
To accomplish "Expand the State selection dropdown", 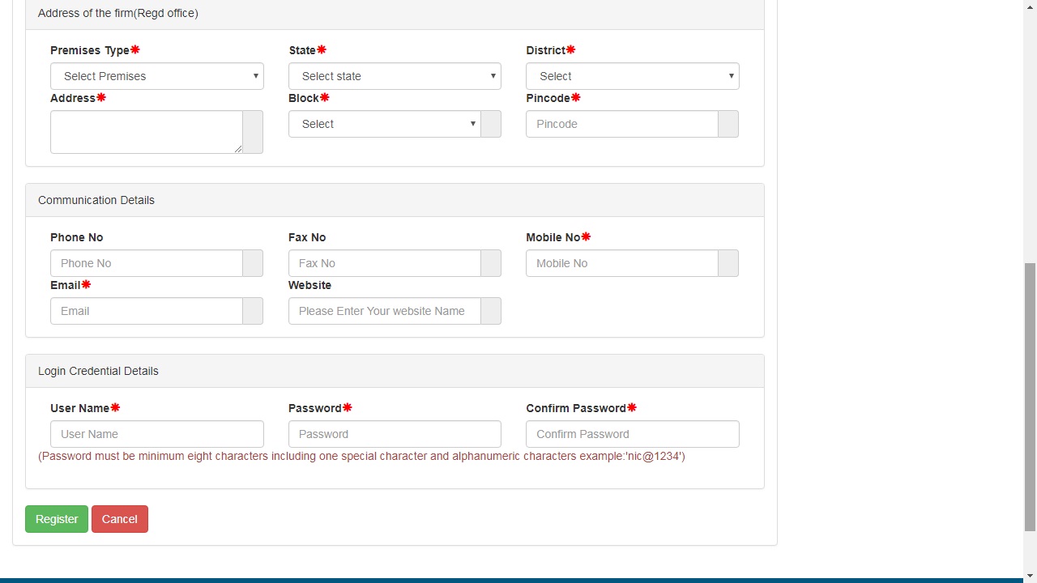I will 395,76.
